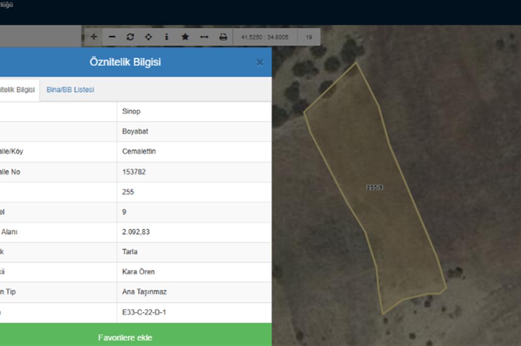The image size is (521, 346).
Task: Click the area value 2.092,83
Action: [136, 232]
